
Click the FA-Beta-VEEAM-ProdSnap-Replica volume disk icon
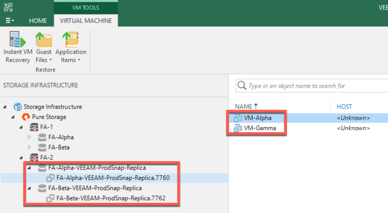tap(42, 188)
